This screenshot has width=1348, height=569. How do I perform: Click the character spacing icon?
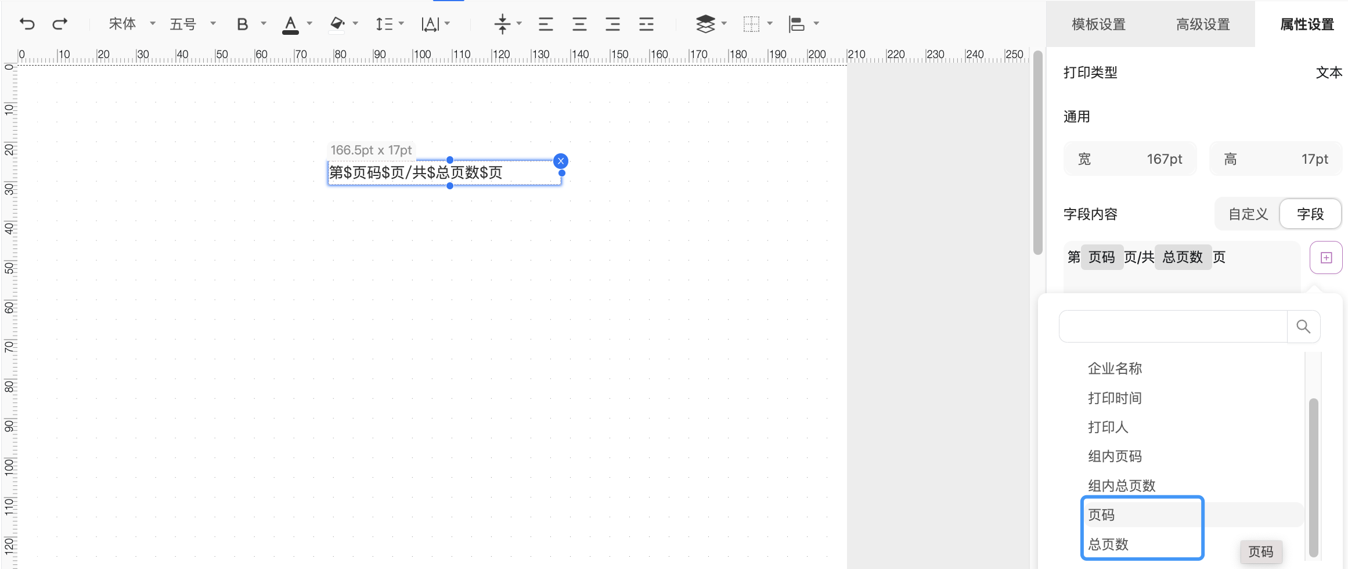tap(430, 24)
